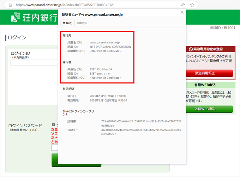The image size is (240, 177).
Task: Click the 画面ID : BLI001 label
Action: [x=223, y=28]
